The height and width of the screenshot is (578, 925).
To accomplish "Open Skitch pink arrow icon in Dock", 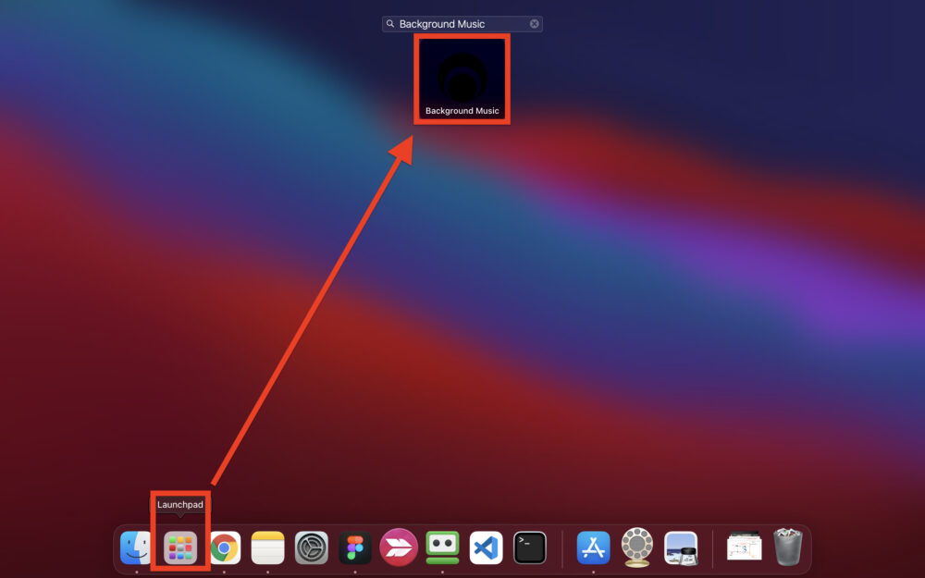I will click(399, 547).
